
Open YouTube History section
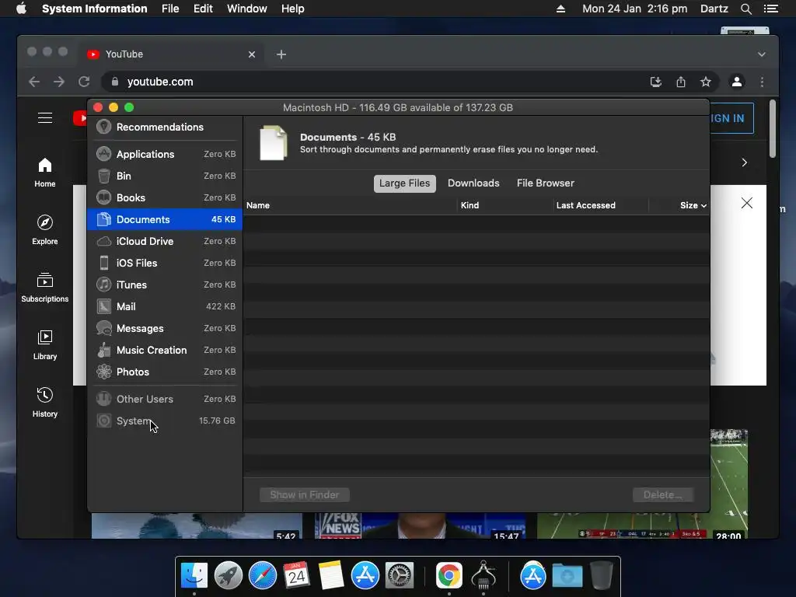(x=44, y=402)
